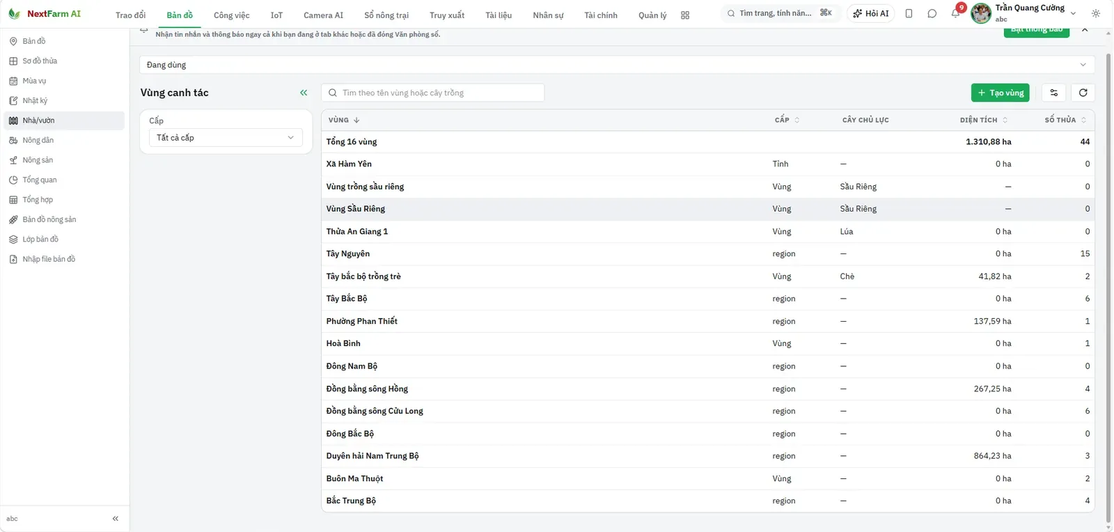Viewport: 1114px width, 532px height.
Task: Toggle the theme sun icon
Action: [x=1096, y=13]
